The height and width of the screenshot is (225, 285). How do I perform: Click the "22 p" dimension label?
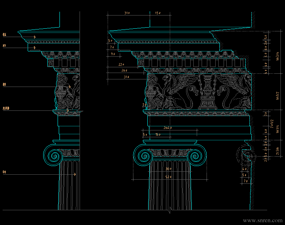click(121, 65)
